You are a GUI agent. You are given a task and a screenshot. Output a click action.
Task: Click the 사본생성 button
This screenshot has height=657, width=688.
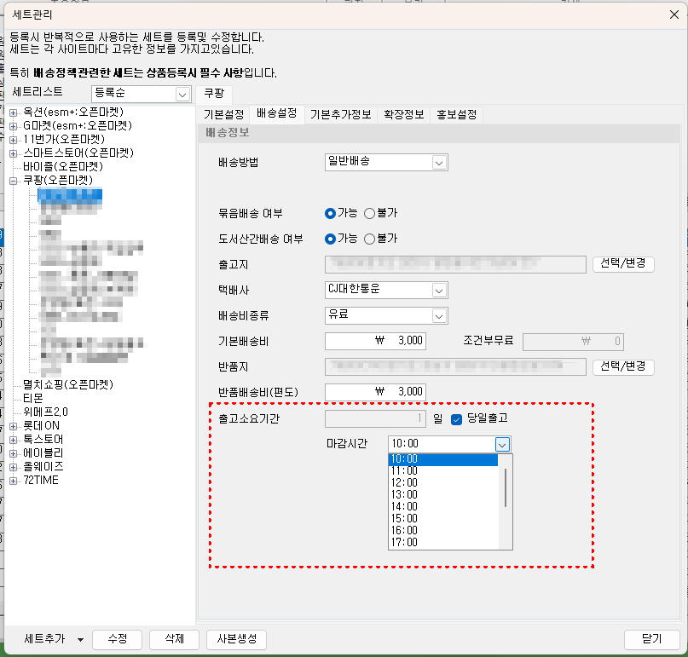236,639
